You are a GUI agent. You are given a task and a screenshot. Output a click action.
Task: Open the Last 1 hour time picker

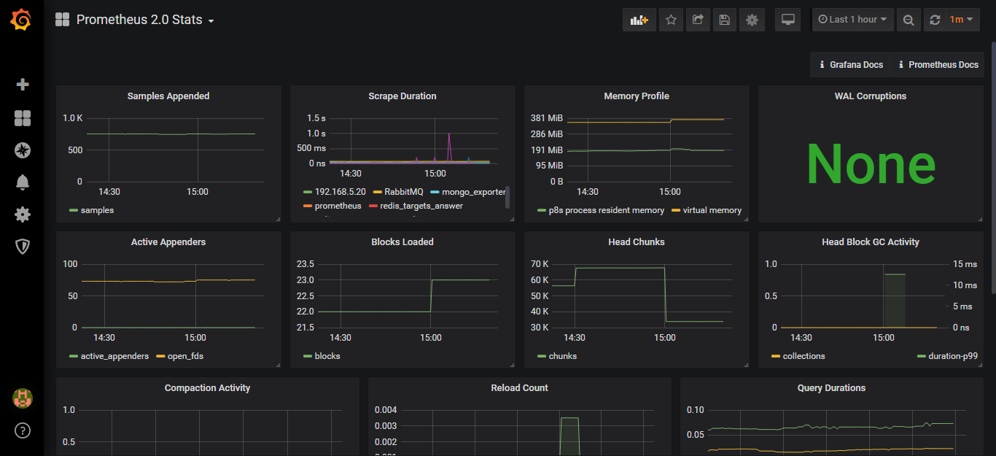[852, 20]
